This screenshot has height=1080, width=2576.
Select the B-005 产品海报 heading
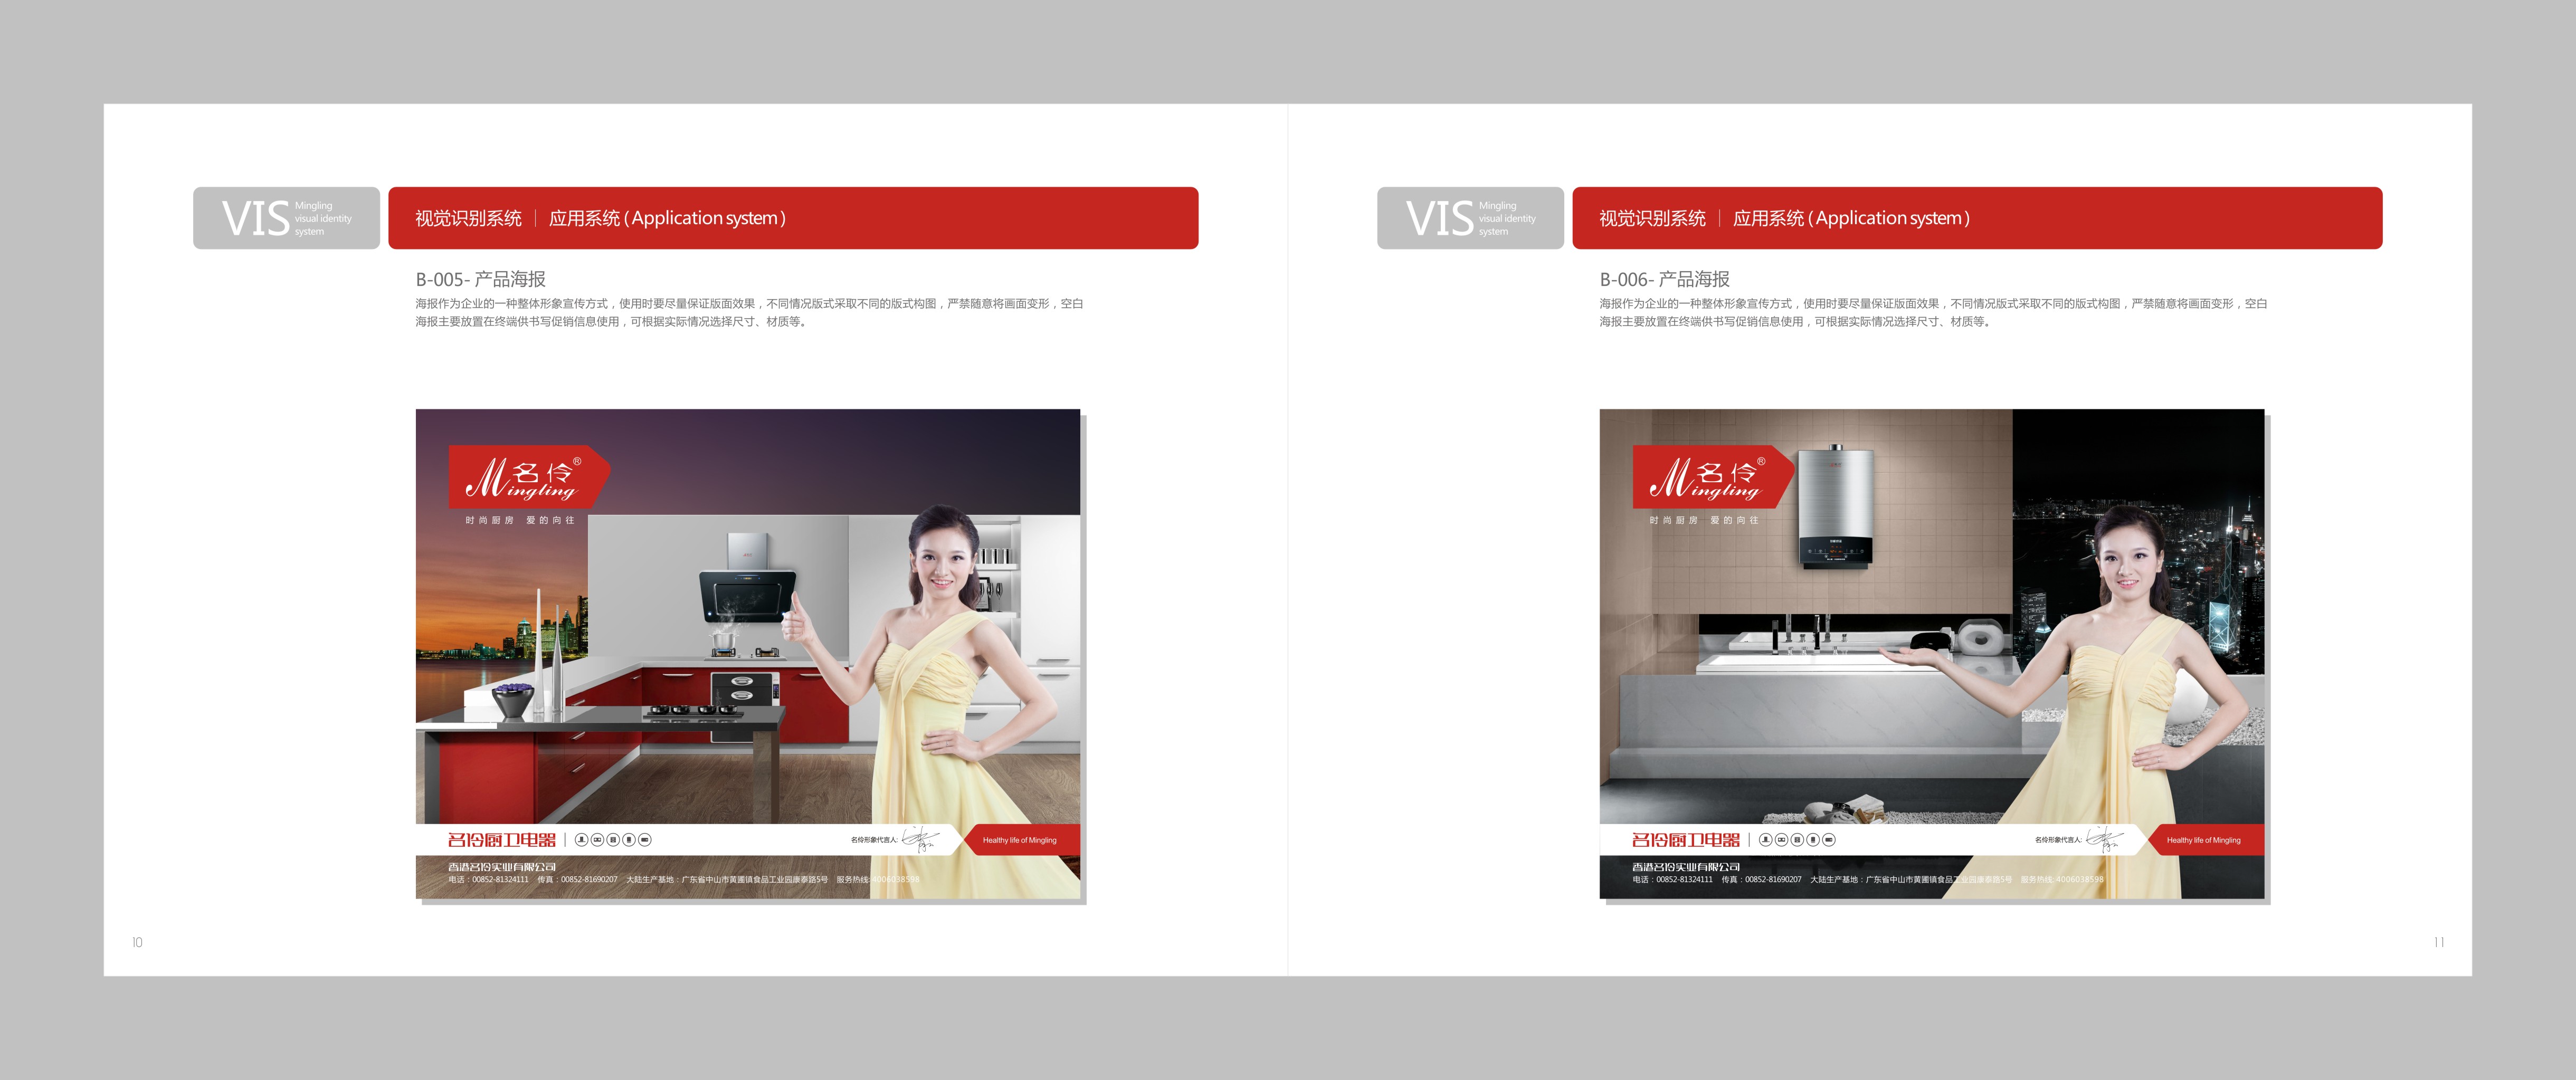coord(481,279)
